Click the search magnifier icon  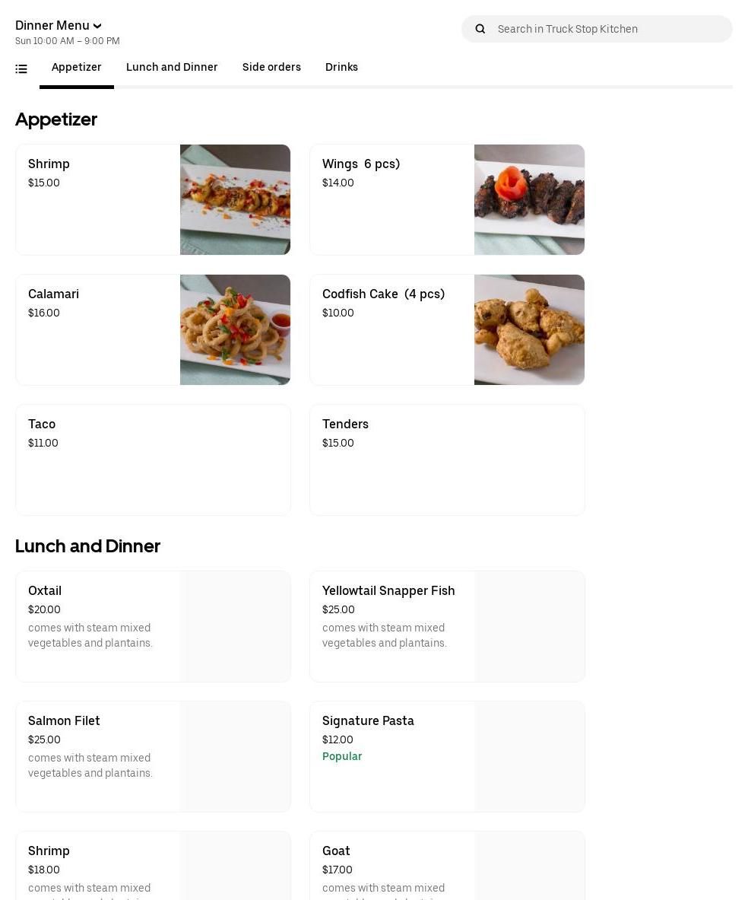(x=480, y=29)
